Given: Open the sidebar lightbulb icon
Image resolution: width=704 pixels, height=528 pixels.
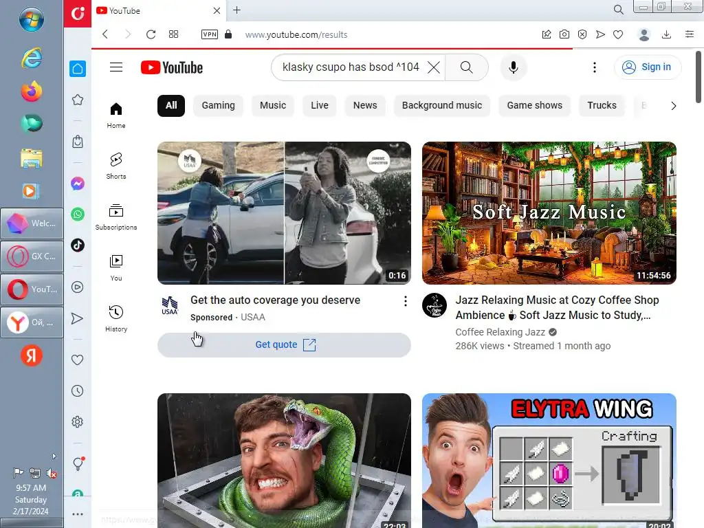Looking at the screenshot, I should (x=78, y=463).
